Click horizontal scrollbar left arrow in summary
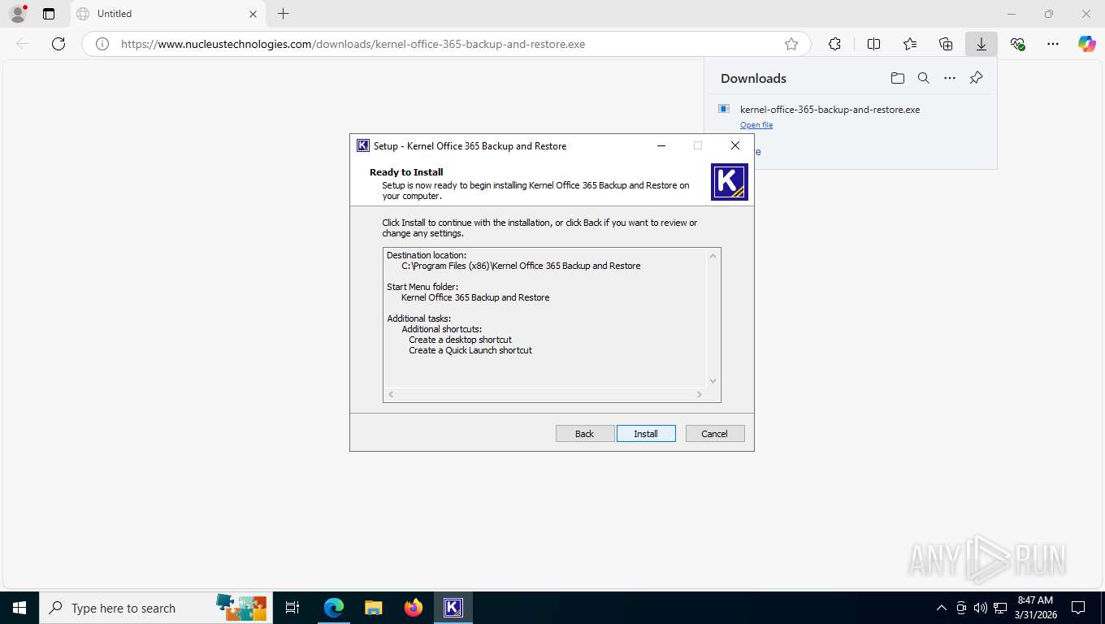 tap(391, 394)
